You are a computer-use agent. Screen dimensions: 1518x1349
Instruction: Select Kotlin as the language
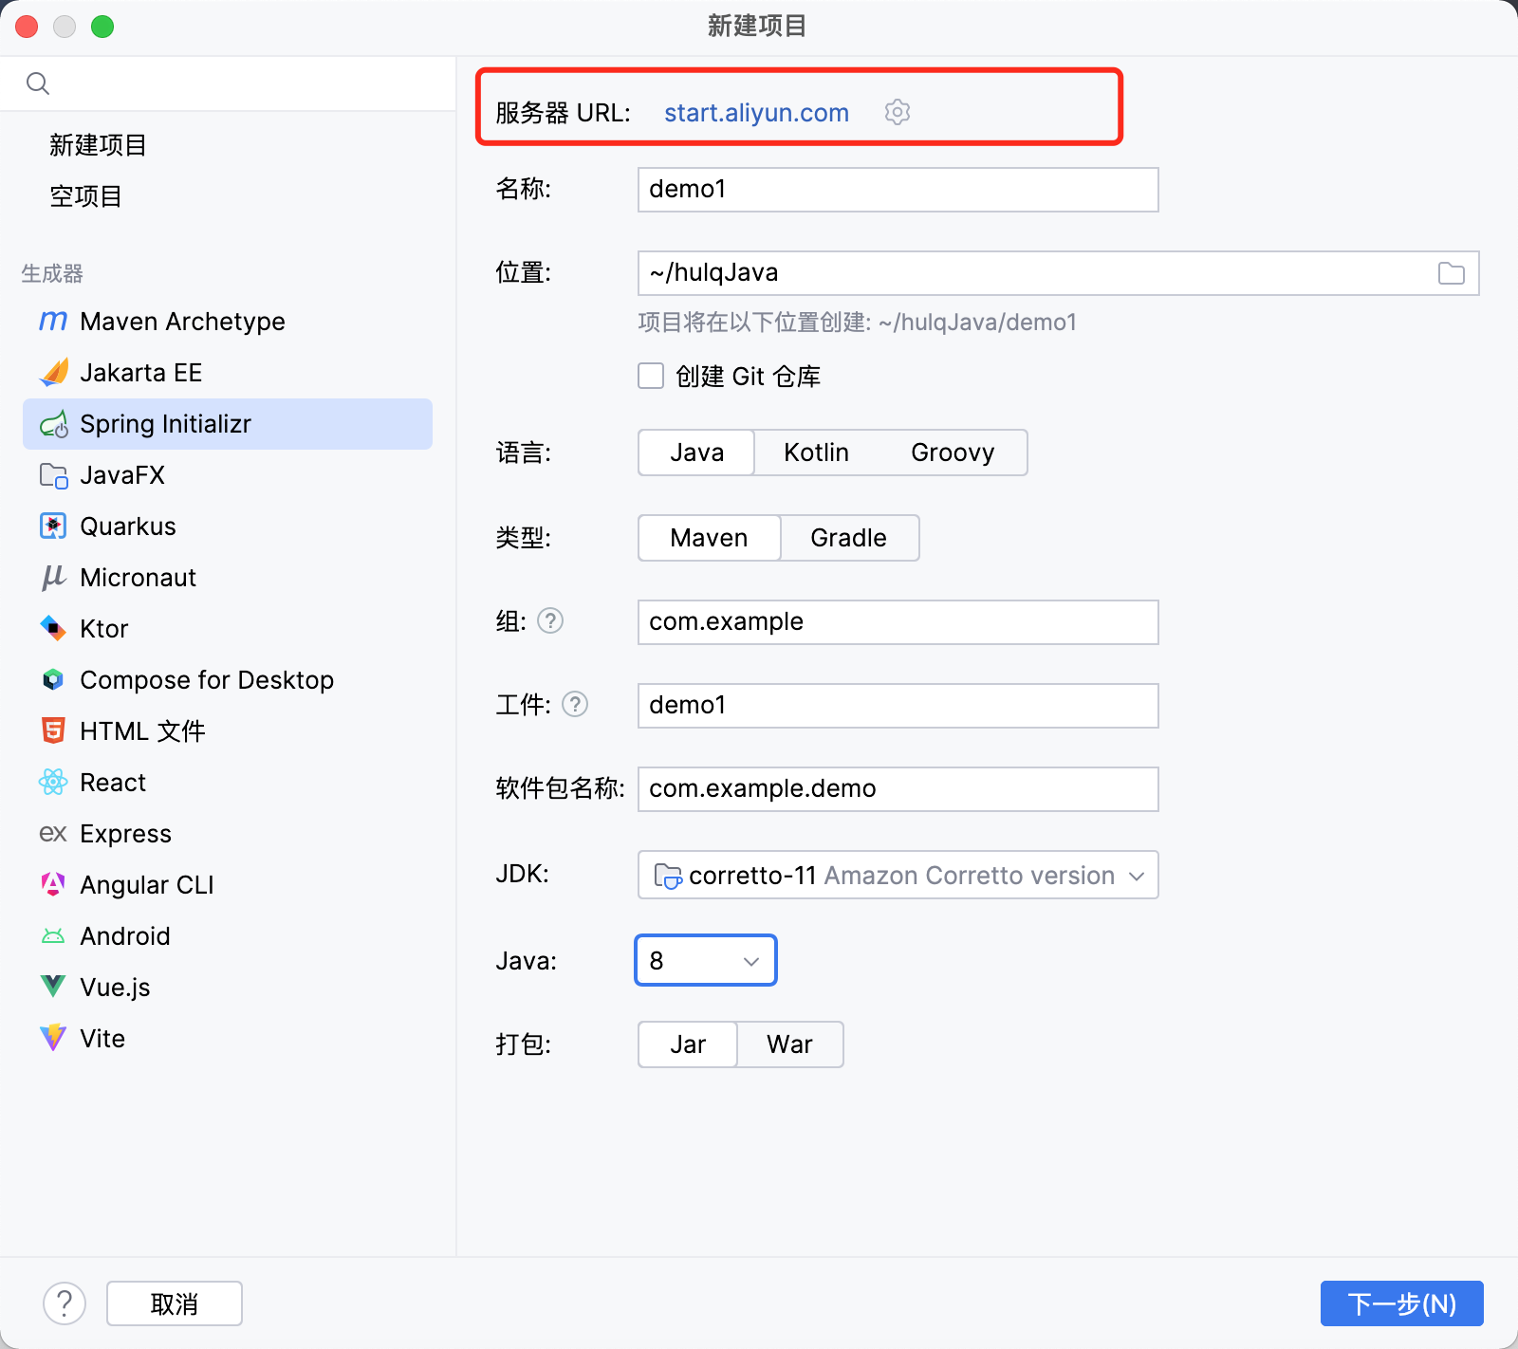tap(816, 453)
